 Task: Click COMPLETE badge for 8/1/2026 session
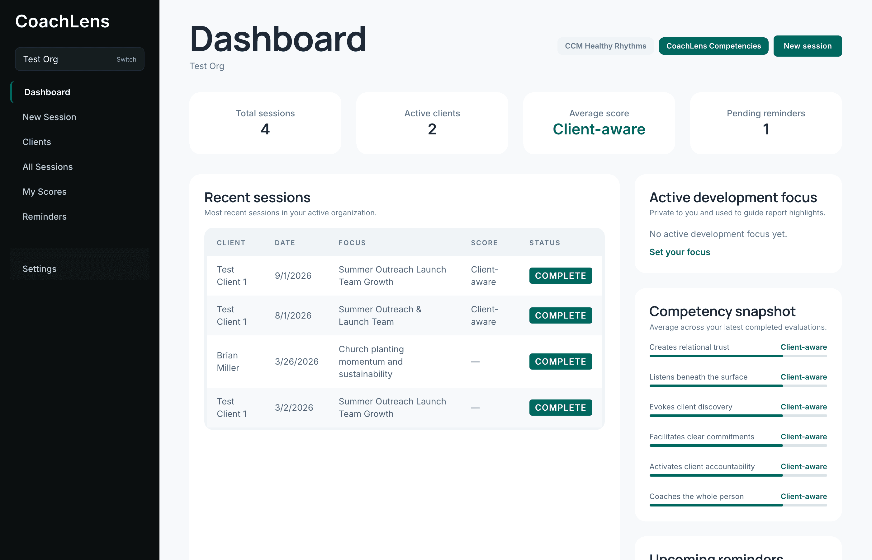[561, 316]
